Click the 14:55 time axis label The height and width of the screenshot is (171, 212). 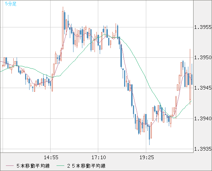pos(51,157)
